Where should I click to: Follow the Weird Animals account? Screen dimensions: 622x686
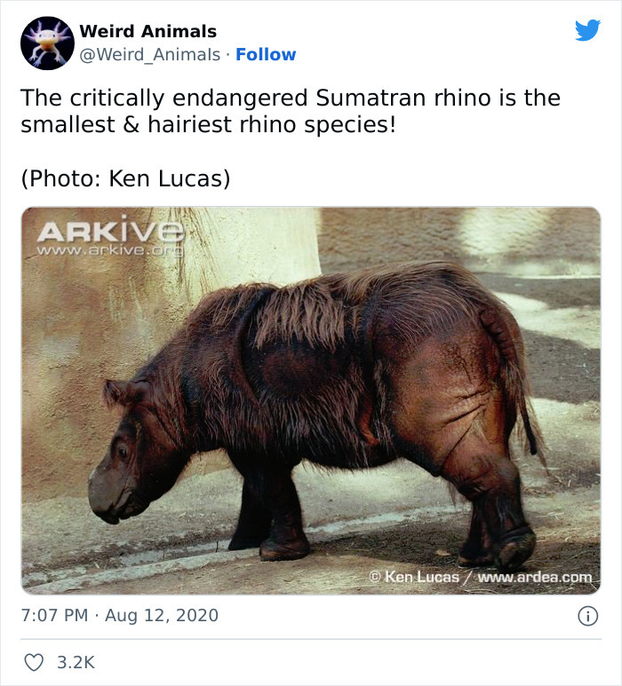click(266, 55)
